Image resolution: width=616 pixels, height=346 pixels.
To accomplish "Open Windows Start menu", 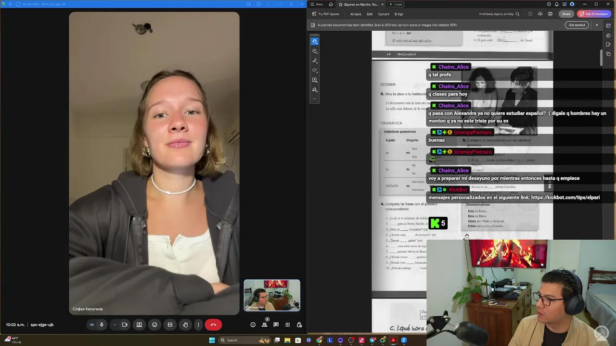I will coord(212,340).
